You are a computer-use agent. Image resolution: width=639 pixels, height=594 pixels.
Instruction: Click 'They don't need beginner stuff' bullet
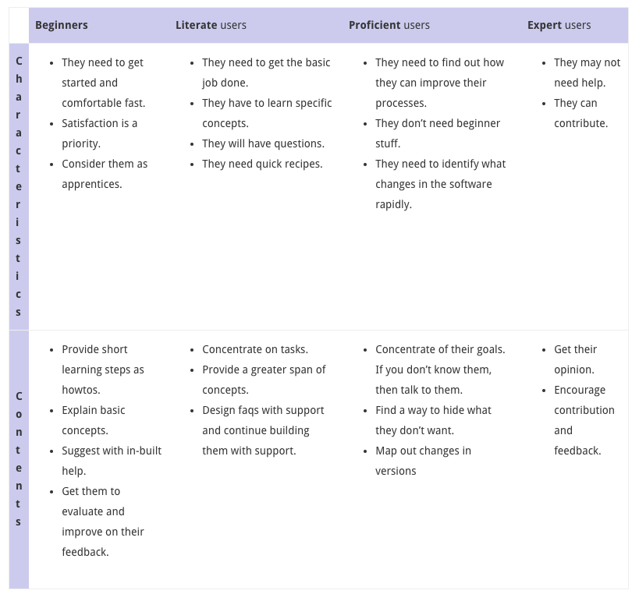pos(437,133)
